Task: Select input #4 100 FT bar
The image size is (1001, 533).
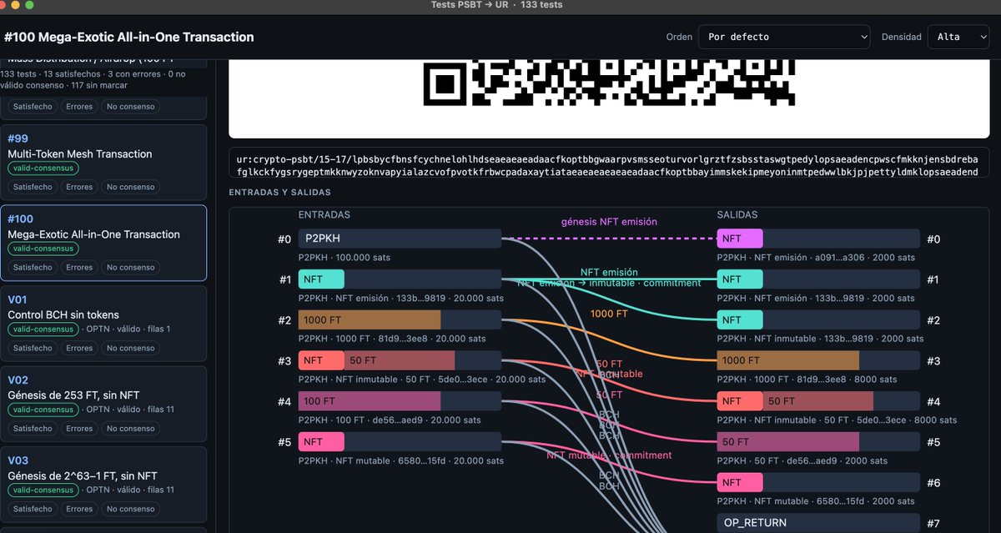Action: click(x=400, y=401)
